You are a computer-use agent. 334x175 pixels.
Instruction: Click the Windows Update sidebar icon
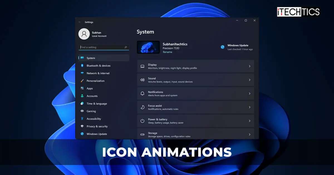pos(82,134)
